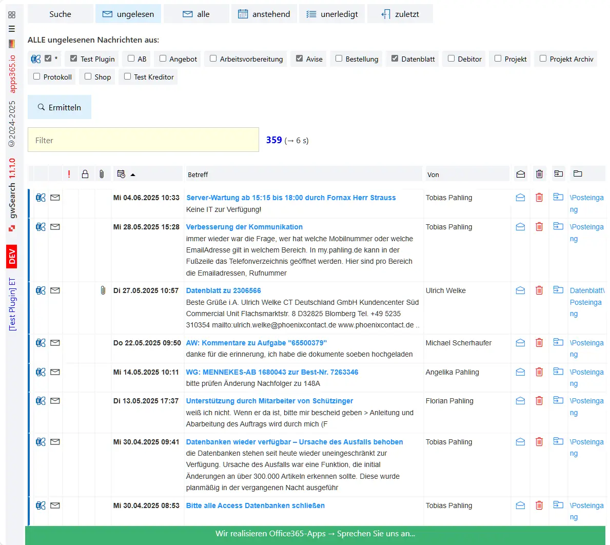Switch to the anstehend tab
The image size is (610, 545).
[264, 14]
